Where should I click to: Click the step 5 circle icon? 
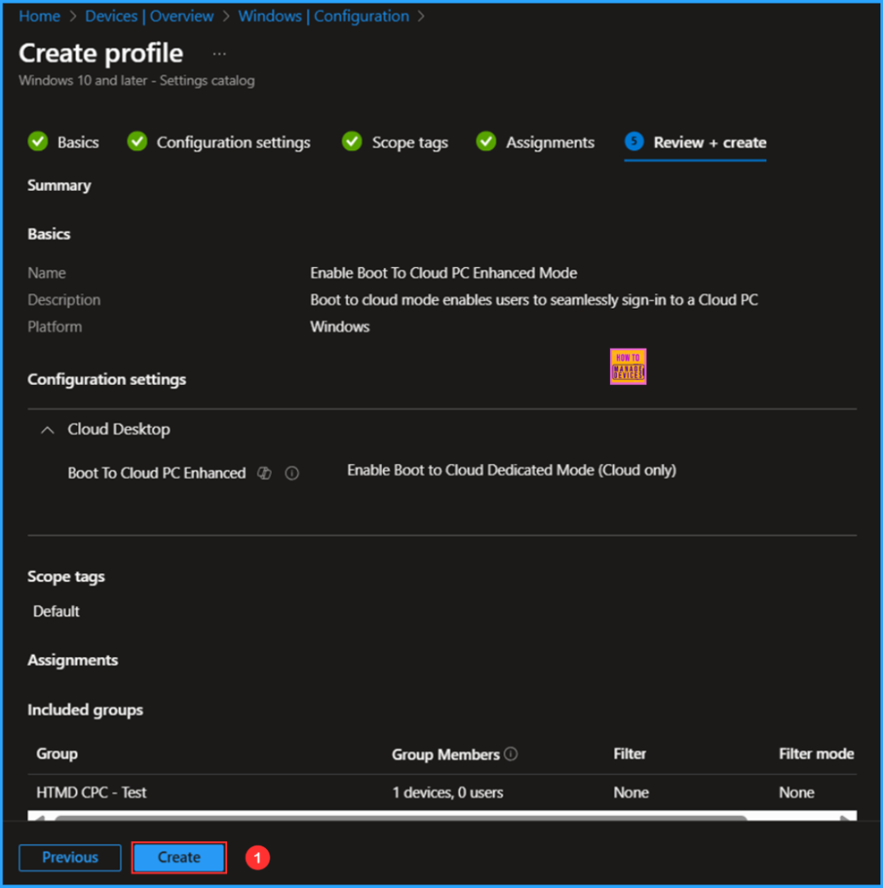point(633,142)
